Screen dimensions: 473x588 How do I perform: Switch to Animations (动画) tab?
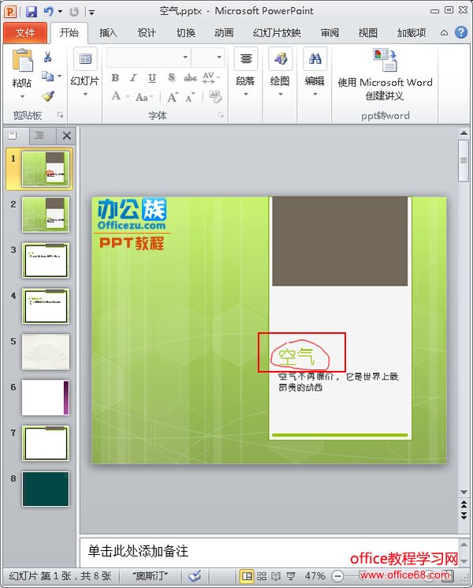[x=224, y=32]
